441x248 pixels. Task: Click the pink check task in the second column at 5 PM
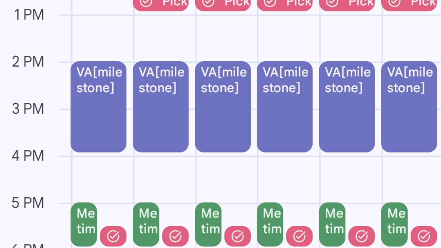point(175,236)
